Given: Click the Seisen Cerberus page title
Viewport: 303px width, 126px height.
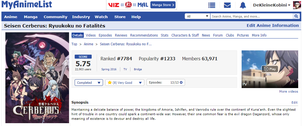Looking at the screenshot, I should (55, 26).
